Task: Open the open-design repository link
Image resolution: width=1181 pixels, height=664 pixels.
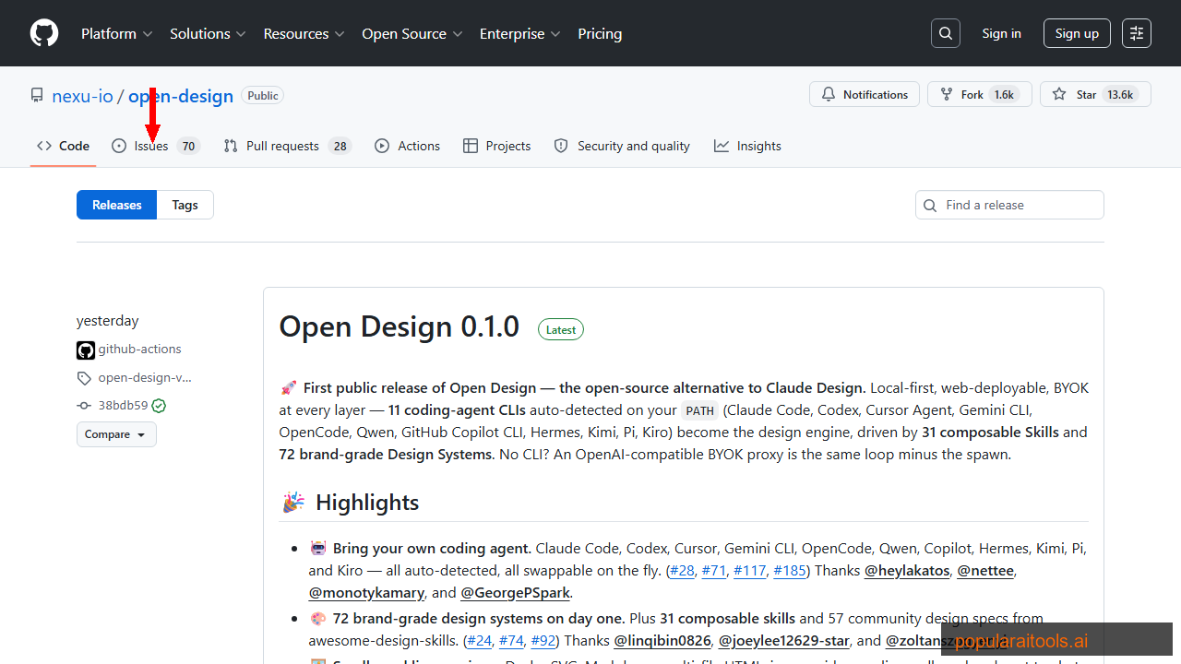Action: click(181, 96)
